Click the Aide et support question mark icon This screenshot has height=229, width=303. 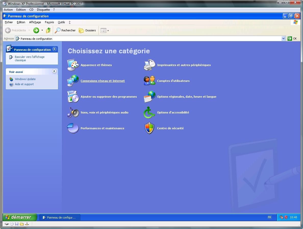pos(11,84)
